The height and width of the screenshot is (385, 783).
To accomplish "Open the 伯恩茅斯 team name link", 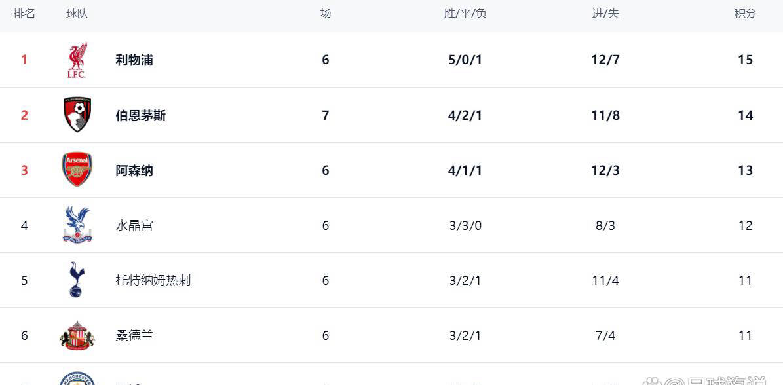I will click(x=141, y=116).
